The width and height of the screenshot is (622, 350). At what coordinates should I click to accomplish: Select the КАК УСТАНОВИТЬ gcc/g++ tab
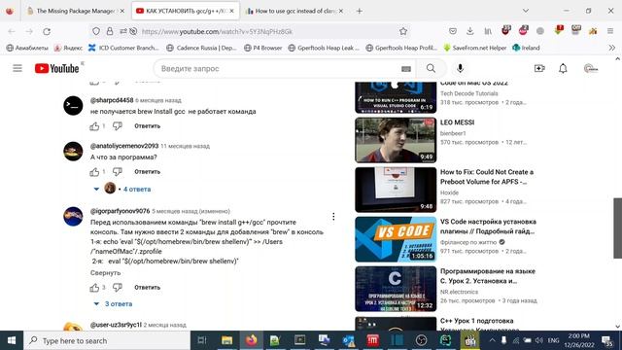click(x=185, y=11)
